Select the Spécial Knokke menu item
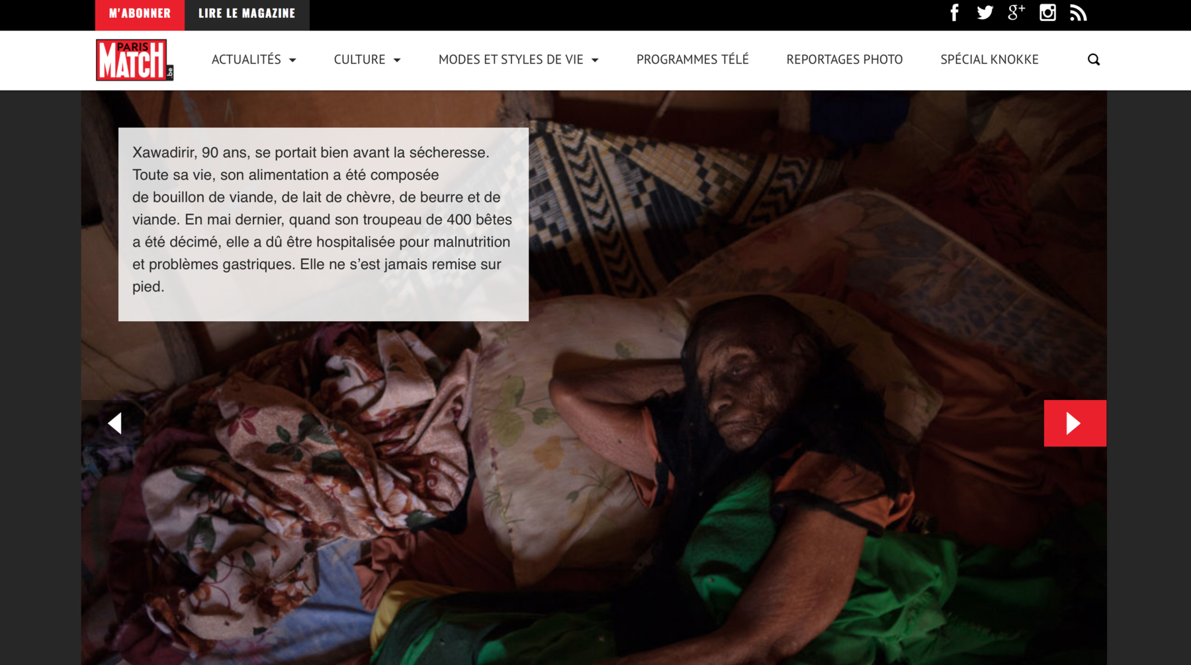Viewport: 1191px width, 665px height. pos(989,59)
